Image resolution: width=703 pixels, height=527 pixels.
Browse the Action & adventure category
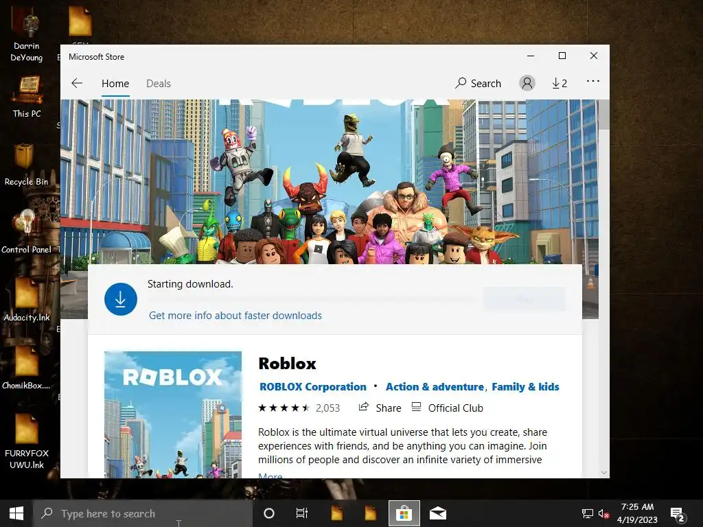(x=435, y=387)
